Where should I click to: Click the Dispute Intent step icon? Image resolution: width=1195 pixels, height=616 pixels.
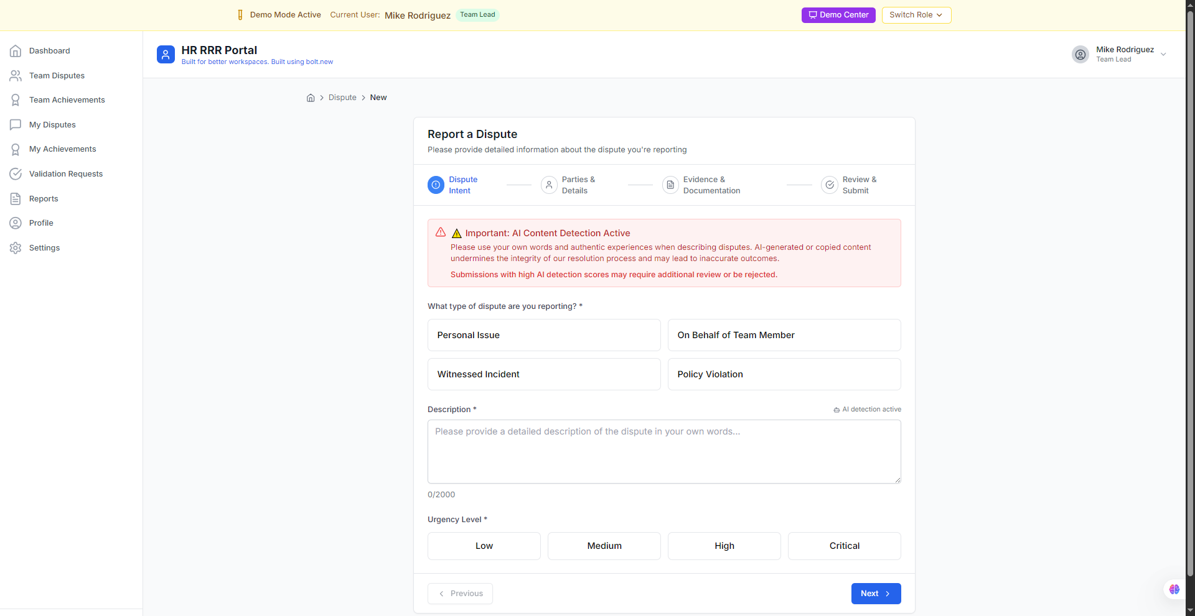[436, 185]
